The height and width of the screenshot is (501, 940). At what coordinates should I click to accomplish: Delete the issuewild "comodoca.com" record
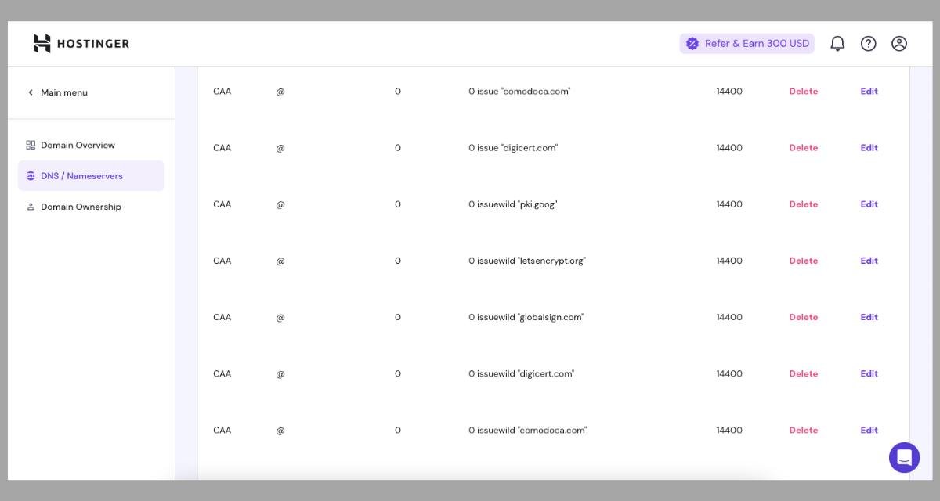[803, 430]
